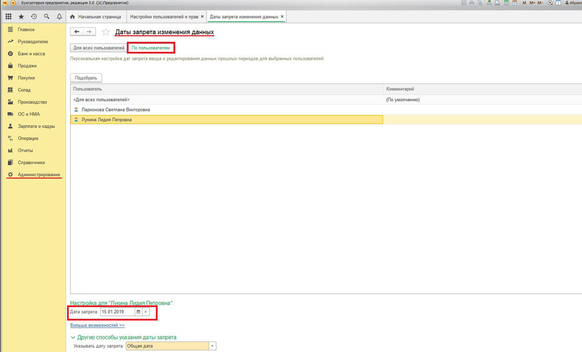Go forward with the right arrow button
The image size is (582, 352).
click(89, 32)
